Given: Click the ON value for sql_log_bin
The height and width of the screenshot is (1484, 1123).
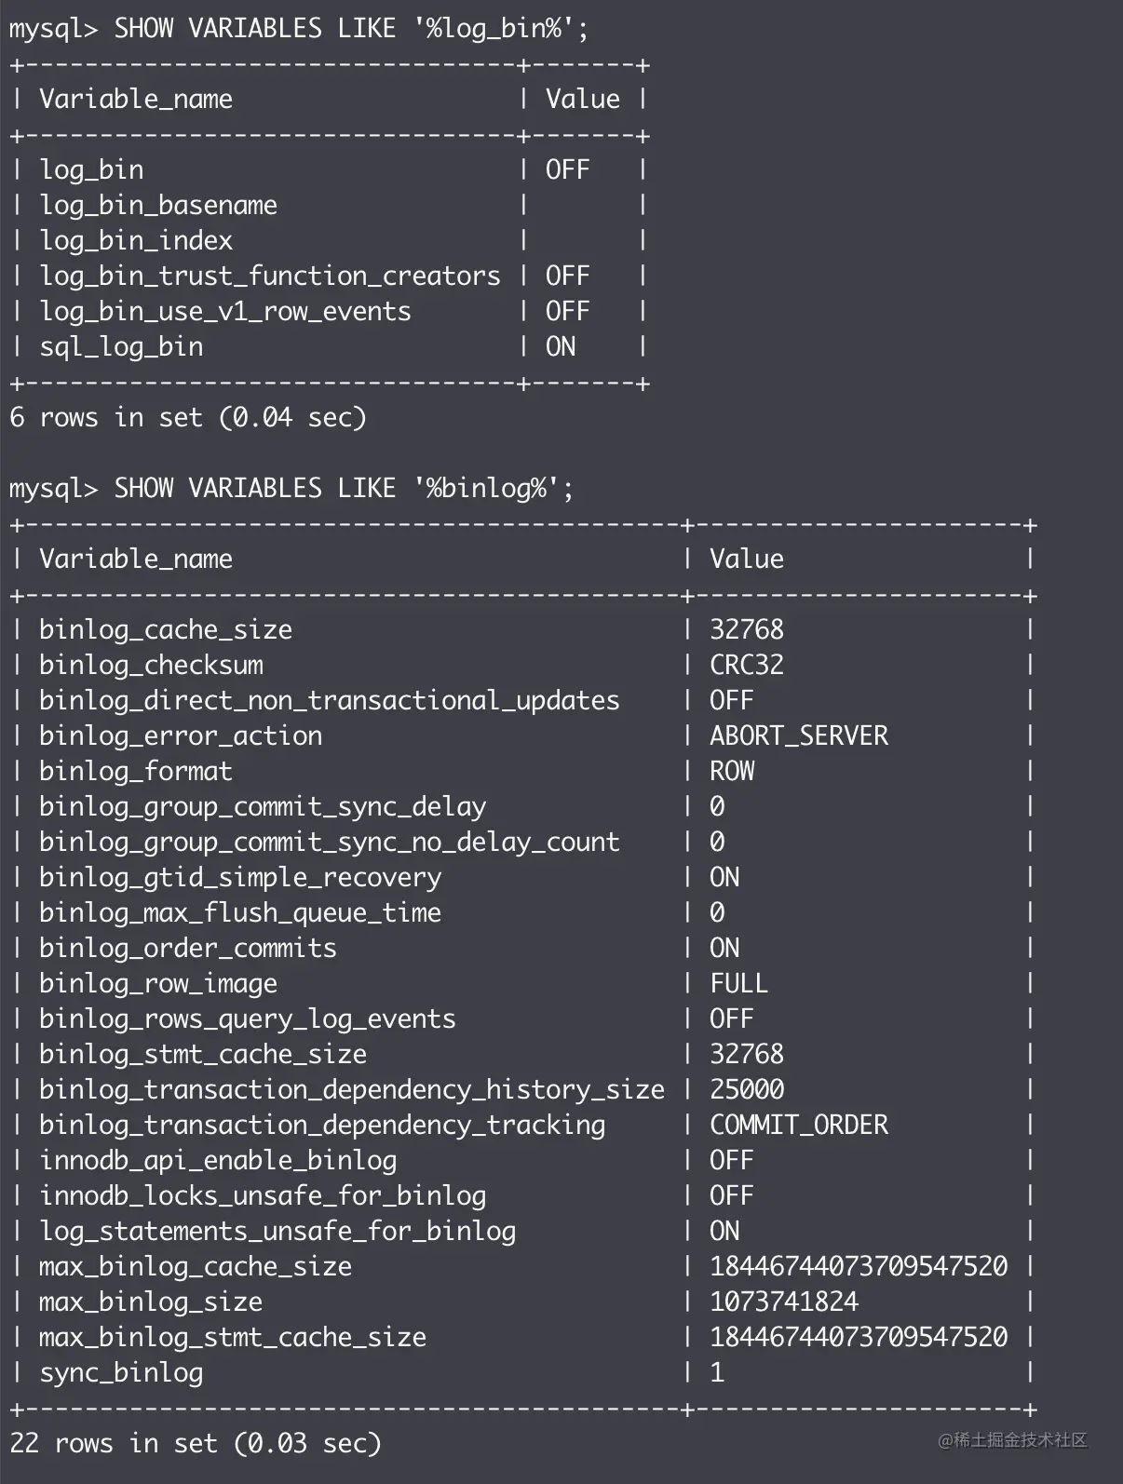Looking at the screenshot, I should click(561, 347).
